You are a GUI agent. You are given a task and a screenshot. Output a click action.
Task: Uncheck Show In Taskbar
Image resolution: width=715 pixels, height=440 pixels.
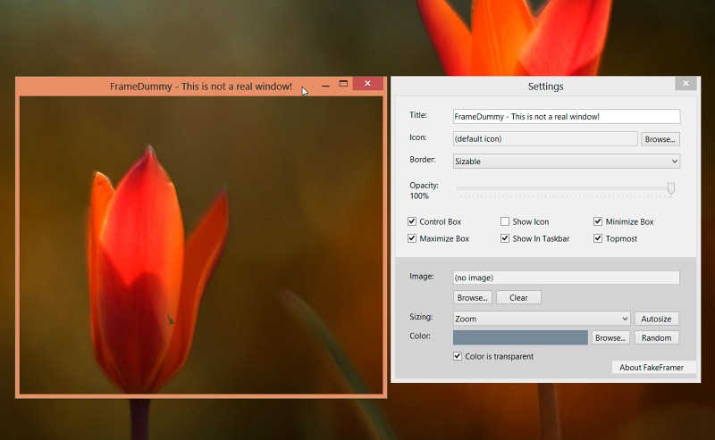[x=505, y=238]
